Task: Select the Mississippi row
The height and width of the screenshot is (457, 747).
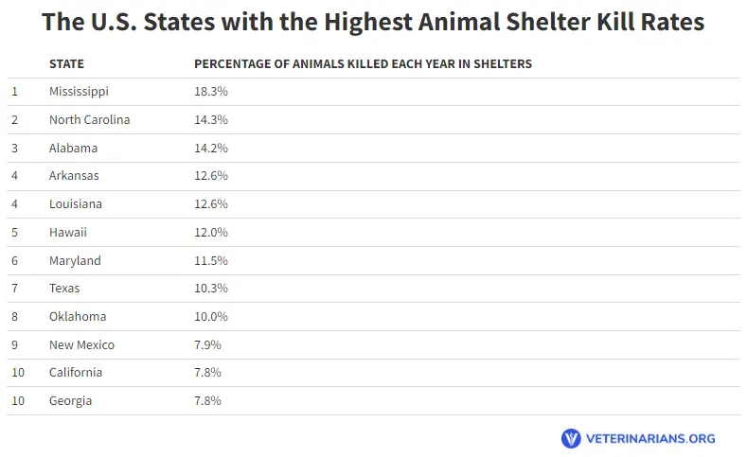Action: click(x=79, y=92)
